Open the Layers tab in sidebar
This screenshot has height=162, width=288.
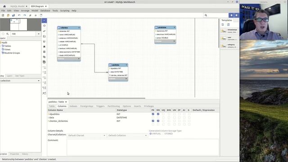9,76
